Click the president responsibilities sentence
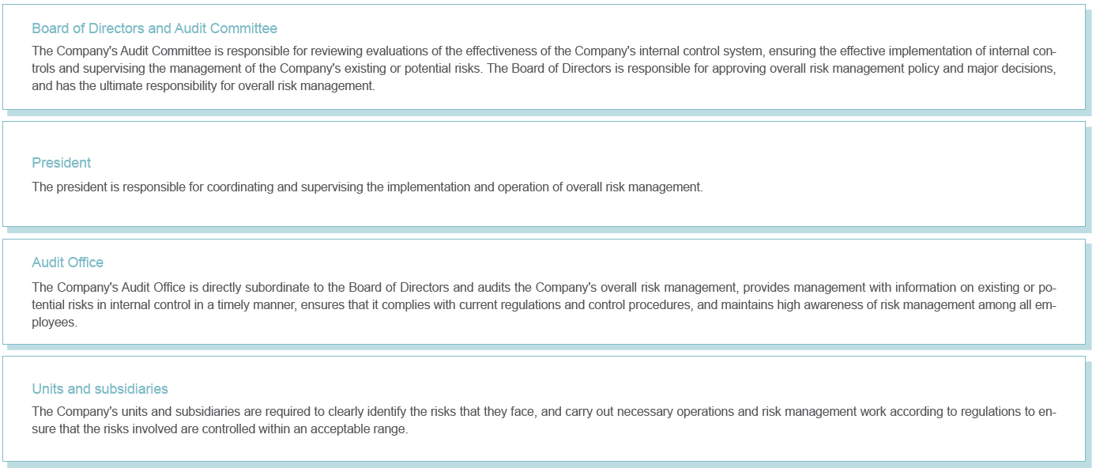Screen dimensions: 1096x472 coord(367,187)
